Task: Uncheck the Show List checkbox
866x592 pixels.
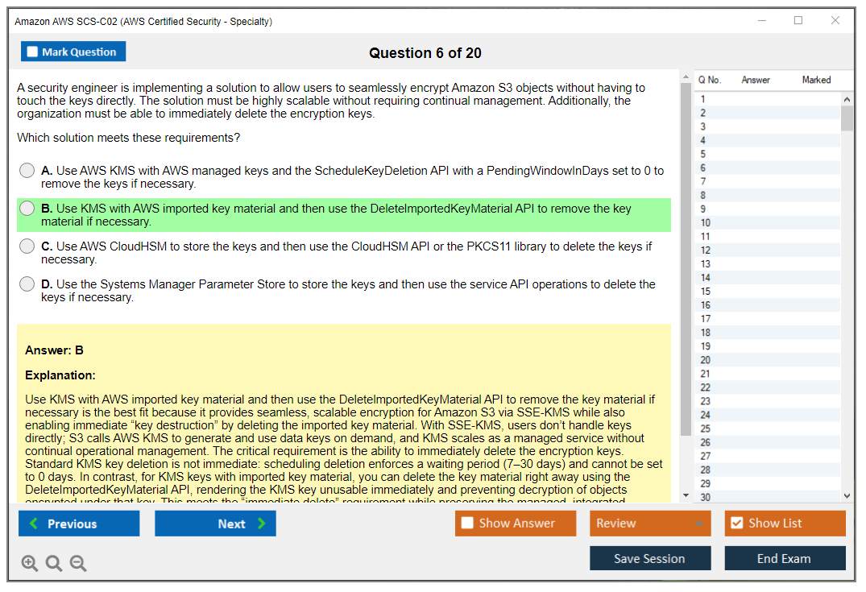Action: (x=736, y=524)
